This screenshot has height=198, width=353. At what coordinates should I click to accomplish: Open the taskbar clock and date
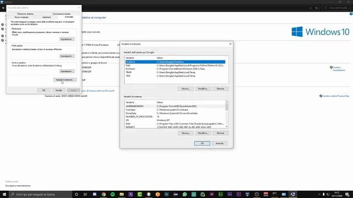[337, 194]
